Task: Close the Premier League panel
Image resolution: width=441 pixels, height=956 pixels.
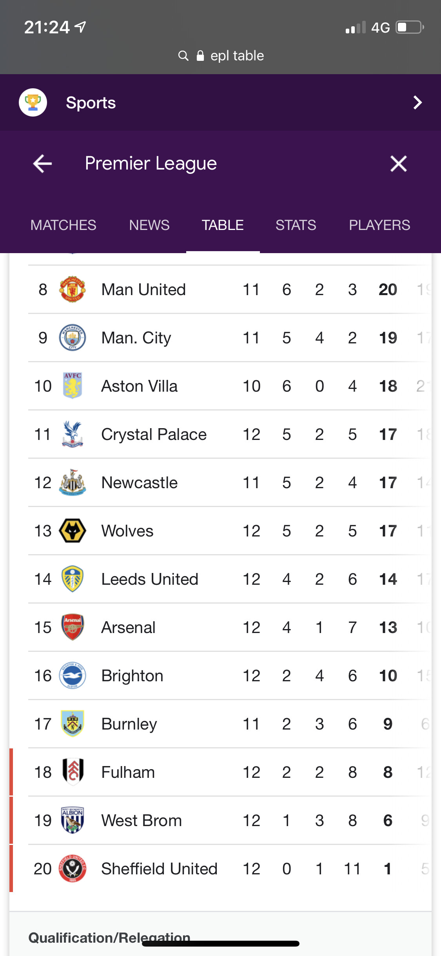Action: [398, 163]
